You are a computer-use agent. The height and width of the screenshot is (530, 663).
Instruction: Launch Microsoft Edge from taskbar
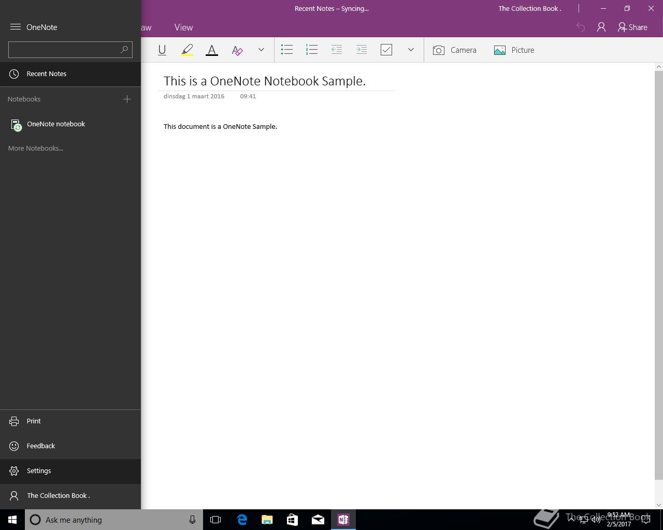point(242,520)
